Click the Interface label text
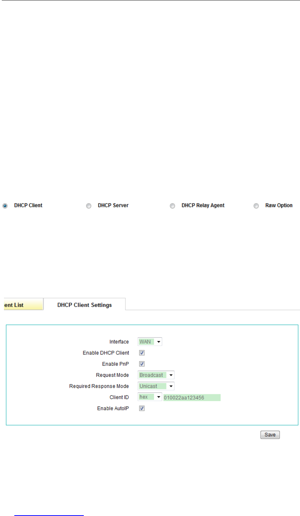This screenshot has height=516, width=300. 119,342
